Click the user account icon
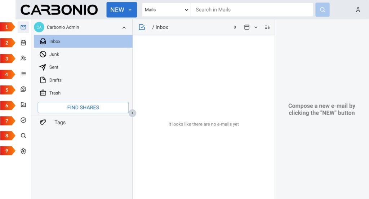 click(x=358, y=10)
